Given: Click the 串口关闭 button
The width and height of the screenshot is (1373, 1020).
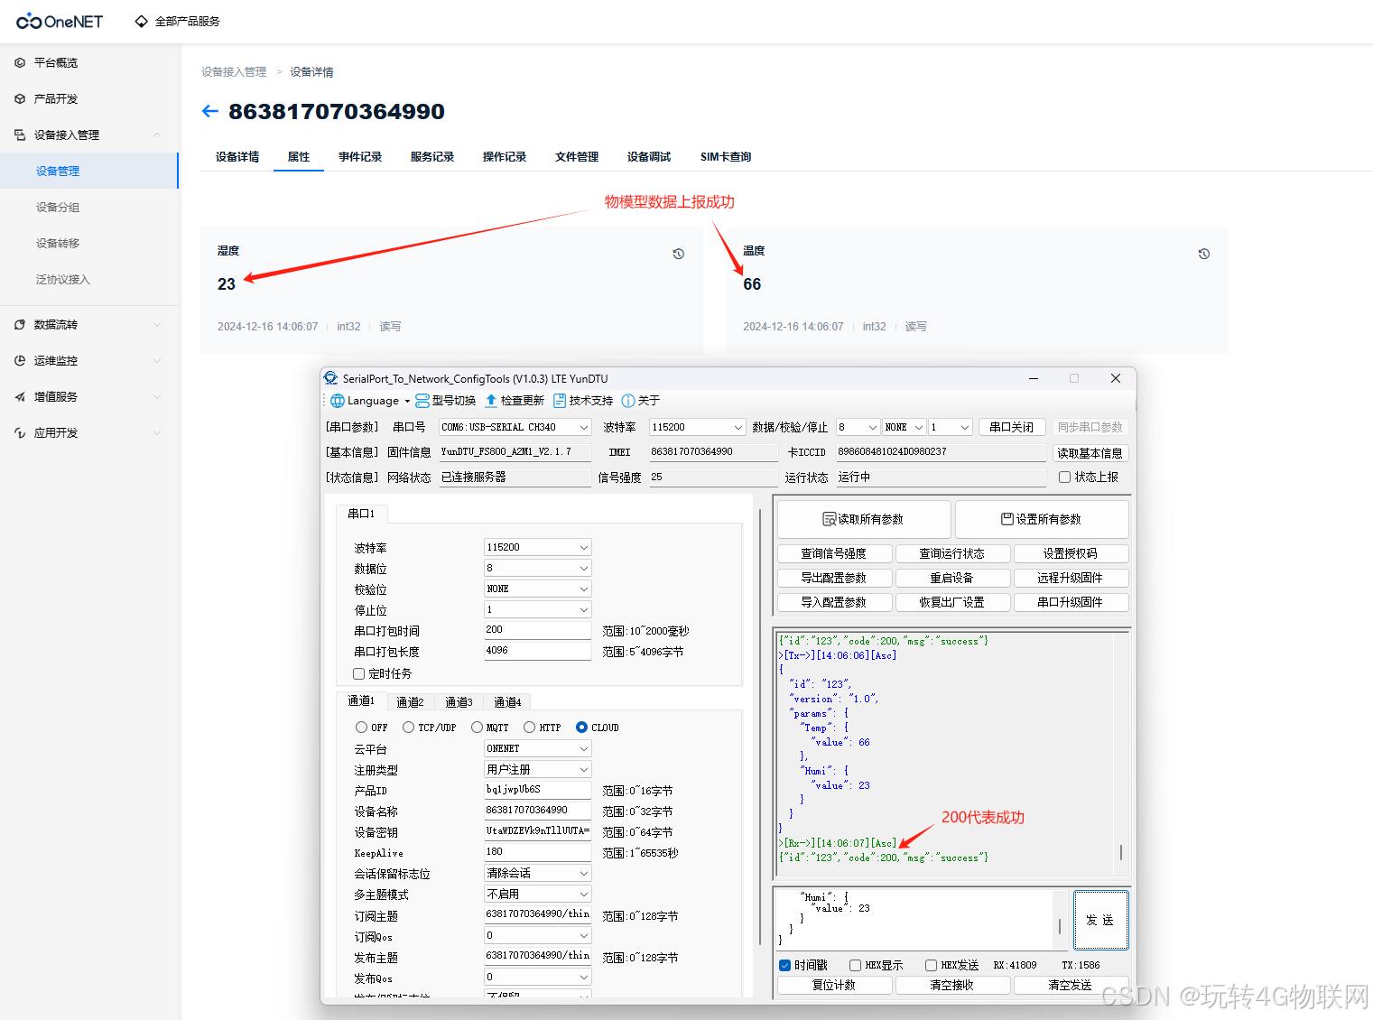Looking at the screenshot, I should coord(1011,427).
